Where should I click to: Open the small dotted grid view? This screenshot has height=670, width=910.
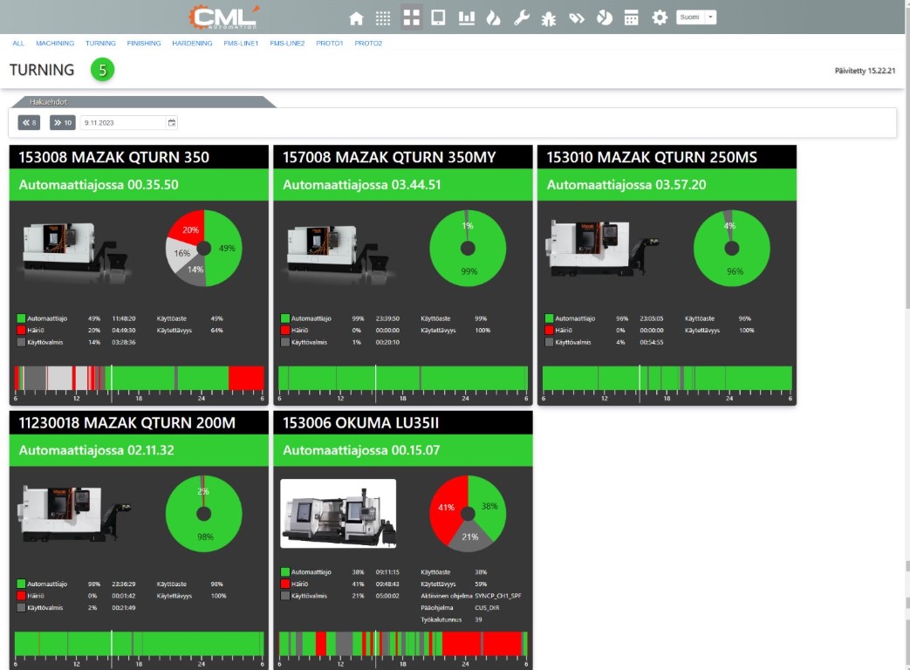tap(383, 17)
